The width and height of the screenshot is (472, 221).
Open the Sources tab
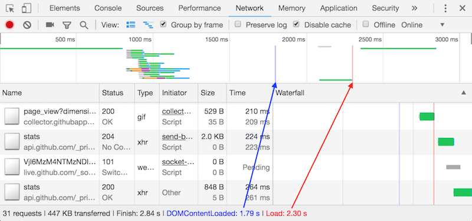(x=150, y=8)
